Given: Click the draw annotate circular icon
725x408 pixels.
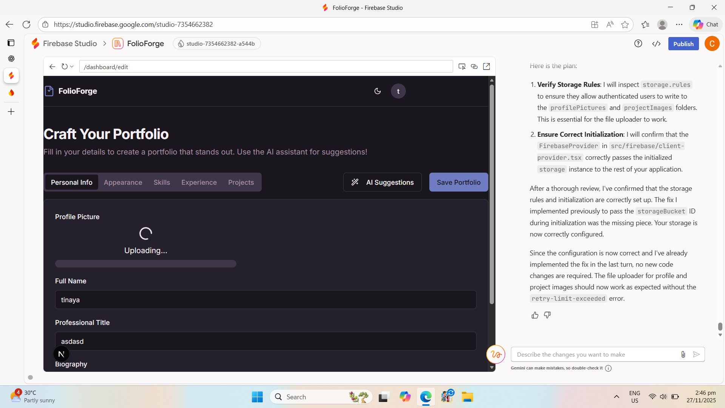Looking at the screenshot, I should (495, 354).
